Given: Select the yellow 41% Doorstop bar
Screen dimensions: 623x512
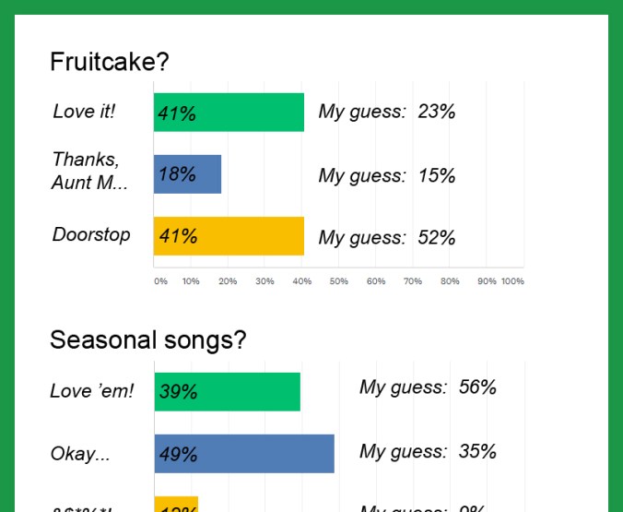Looking at the screenshot, I should click(229, 236).
